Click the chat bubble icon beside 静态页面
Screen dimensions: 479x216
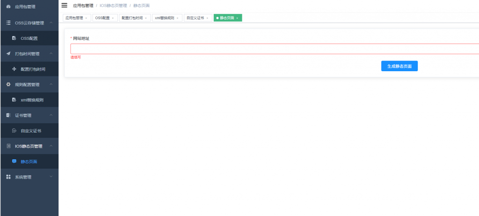[14, 162]
